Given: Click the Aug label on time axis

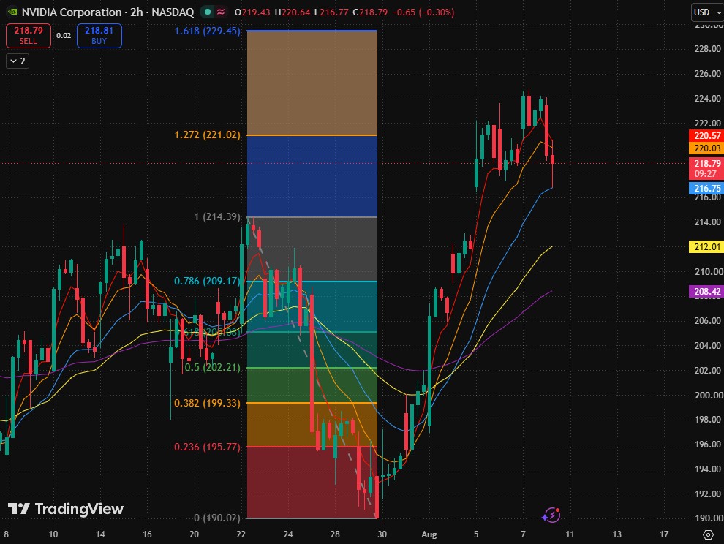Looking at the screenshot, I should click(429, 534).
